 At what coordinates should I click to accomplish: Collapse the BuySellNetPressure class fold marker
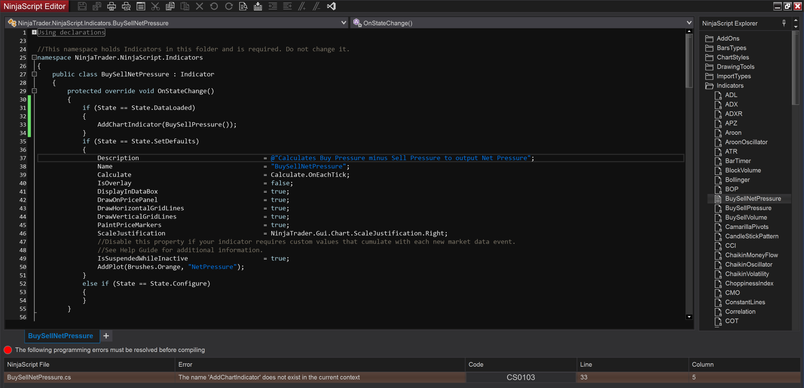point(34,74)
